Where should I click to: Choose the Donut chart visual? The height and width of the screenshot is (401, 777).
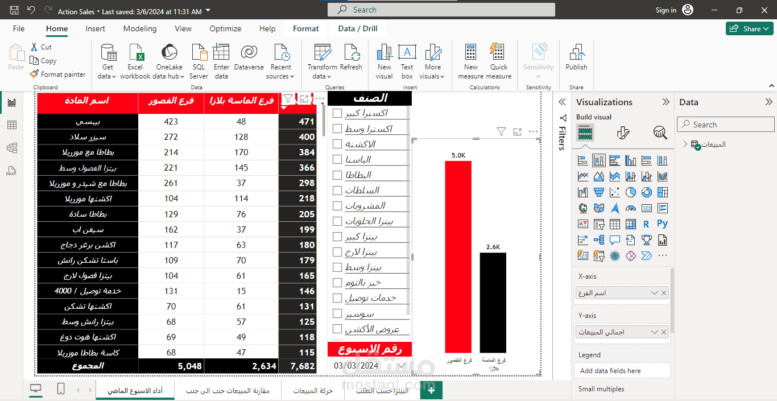tap(646, 192)
